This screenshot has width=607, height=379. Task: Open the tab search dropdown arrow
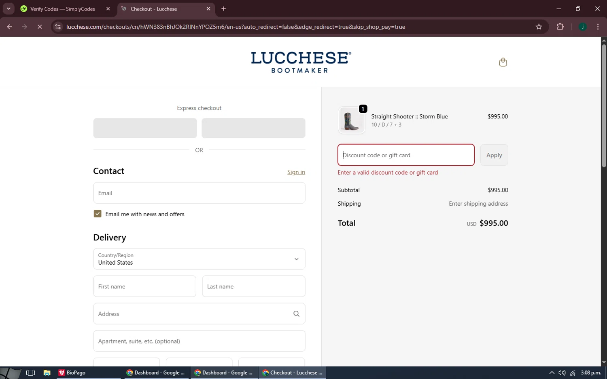point(8,8)
